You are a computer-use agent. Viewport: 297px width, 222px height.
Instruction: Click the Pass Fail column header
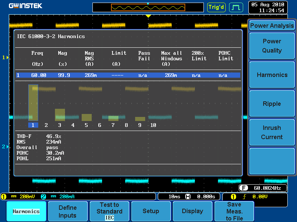point(144,56)
